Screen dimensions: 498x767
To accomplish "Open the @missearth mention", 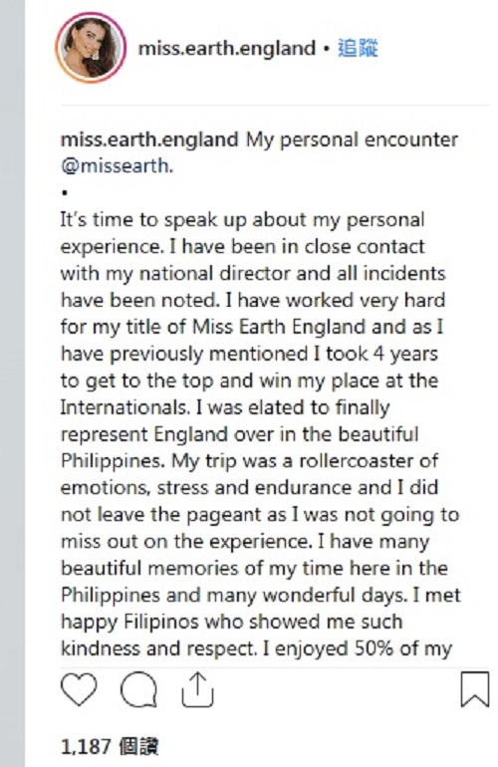I will click(x=117, y=166).
